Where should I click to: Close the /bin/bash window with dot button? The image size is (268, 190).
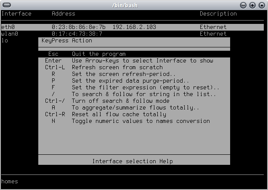pyautogui.click(x=262, y=5)
